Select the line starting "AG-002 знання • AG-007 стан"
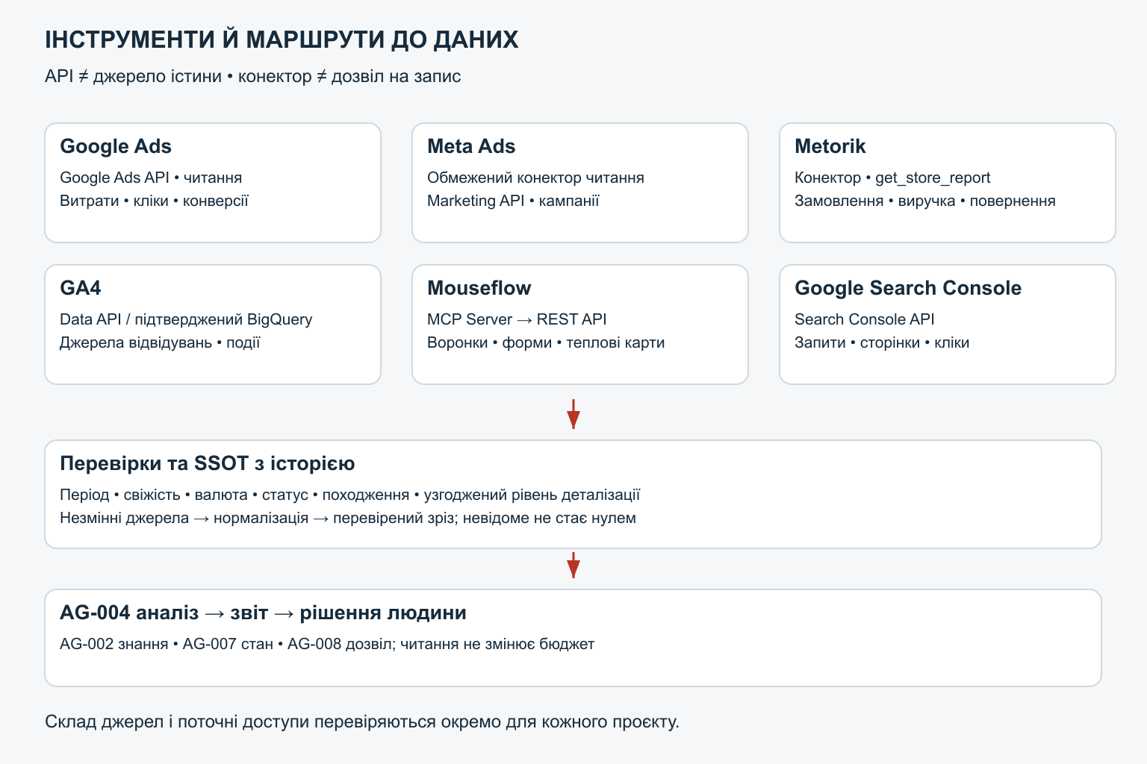This screenshot has height=764, width=1147. coord(327,644)
